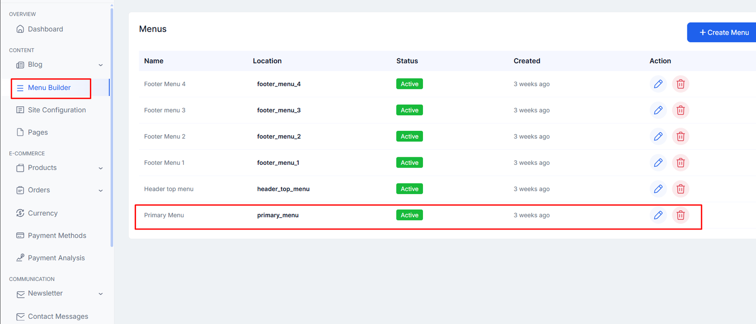Click the footer_menu_4 location text
The height and width of the screenshot is (324, 756).
[279, 84]
